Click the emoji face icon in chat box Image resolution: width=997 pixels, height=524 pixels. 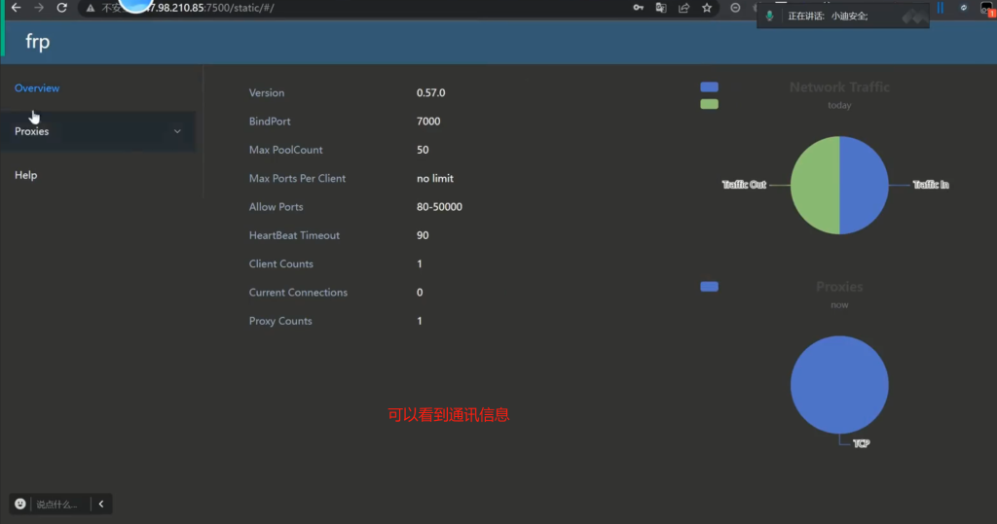[x=20, y=504]
